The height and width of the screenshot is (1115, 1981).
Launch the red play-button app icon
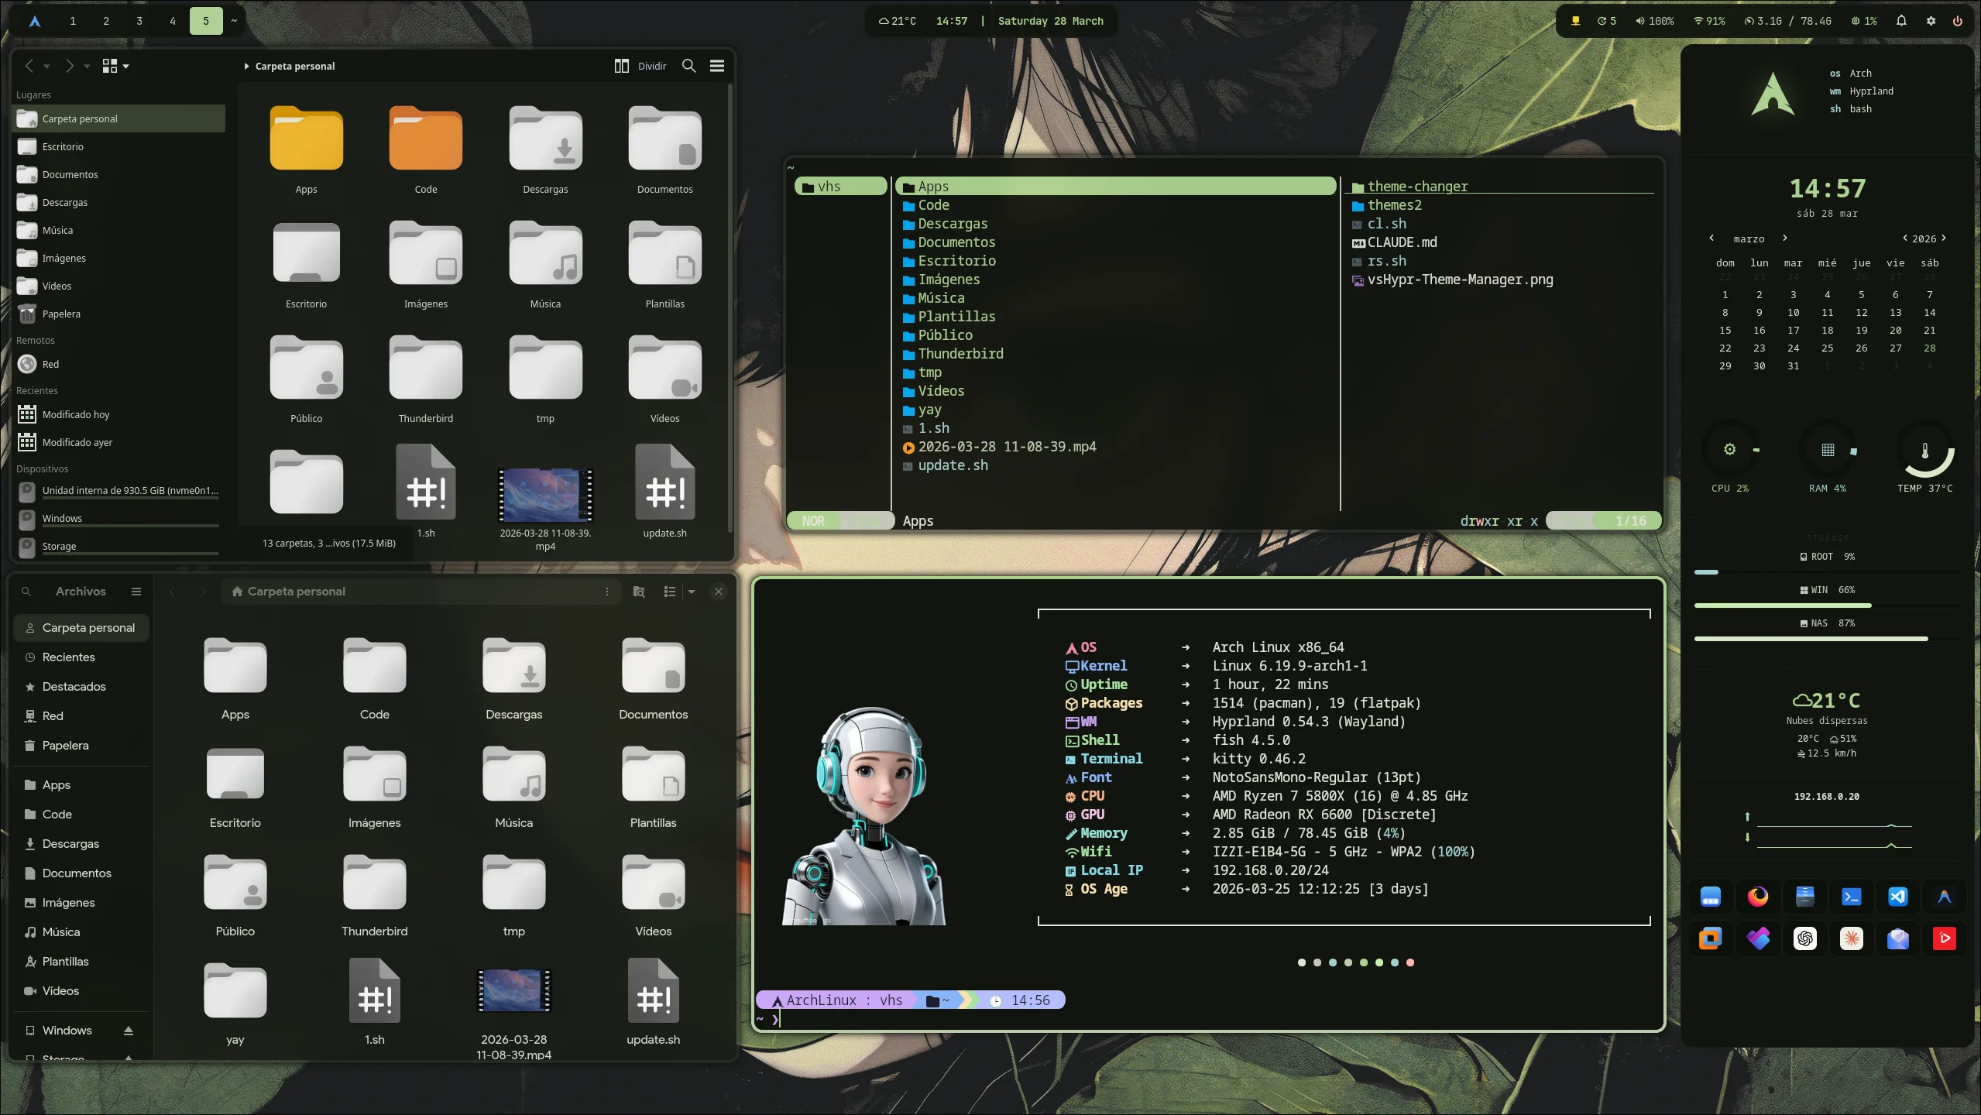[x=1944, y=938]
